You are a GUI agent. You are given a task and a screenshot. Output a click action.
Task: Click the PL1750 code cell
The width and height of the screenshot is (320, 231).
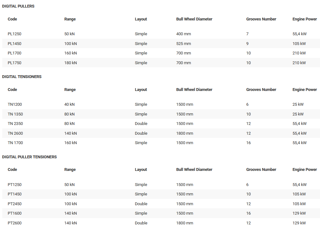pos(15,63)
